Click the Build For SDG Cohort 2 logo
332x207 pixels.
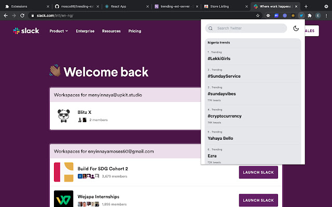pyautogui.click(x=64, y=172)
